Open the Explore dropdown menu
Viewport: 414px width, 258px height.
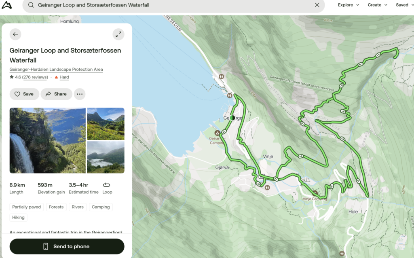[x=349, y=5]
